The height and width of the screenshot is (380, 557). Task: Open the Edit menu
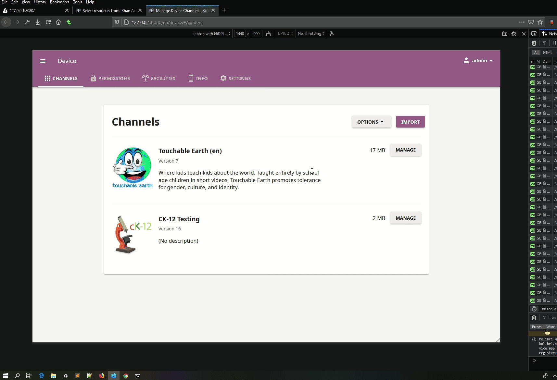[x=15, y=2]
